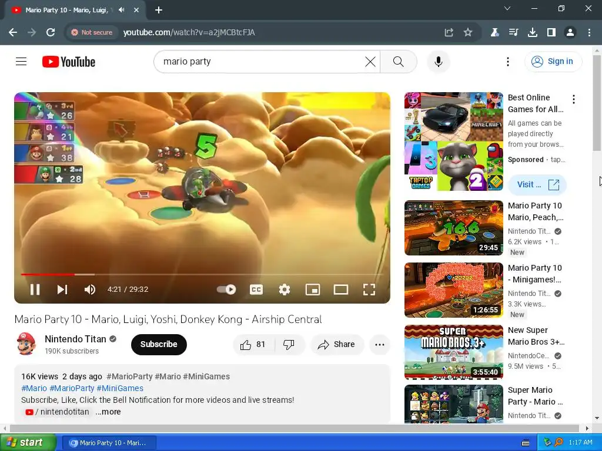Switch to theater mode
Viewport: 602px width, 451px height.
point(340,290)
